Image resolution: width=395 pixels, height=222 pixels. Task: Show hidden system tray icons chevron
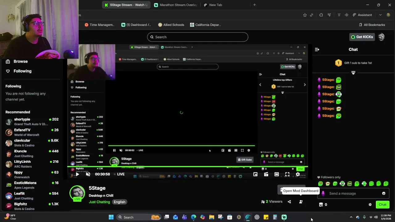pos(351,217)
